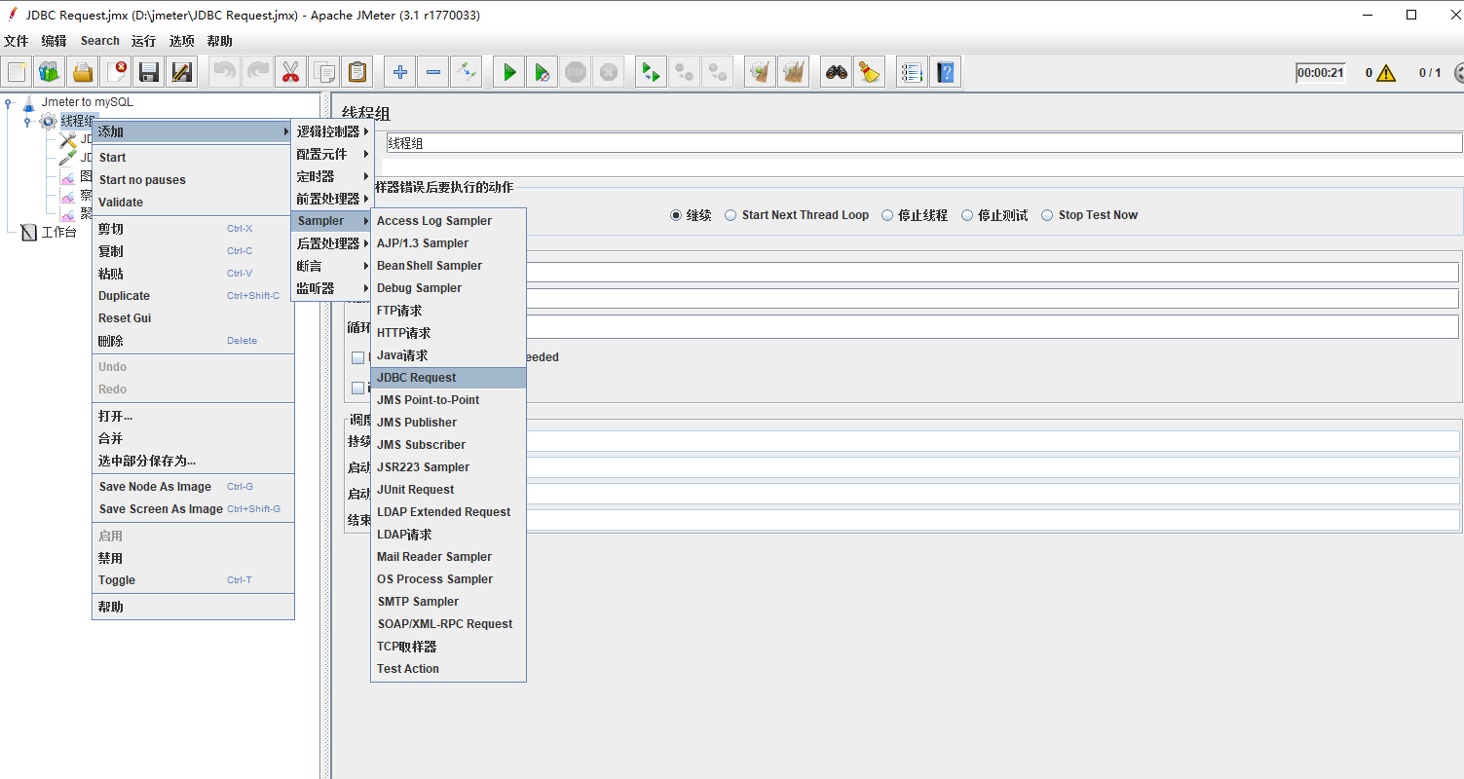The height and width of the screenshot is (779, 1464).
Task: Click the New test plan icon
Action: pos(17,72)
